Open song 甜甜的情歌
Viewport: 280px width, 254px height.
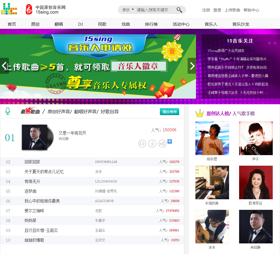pyautogui.click(x=34, y=240)
